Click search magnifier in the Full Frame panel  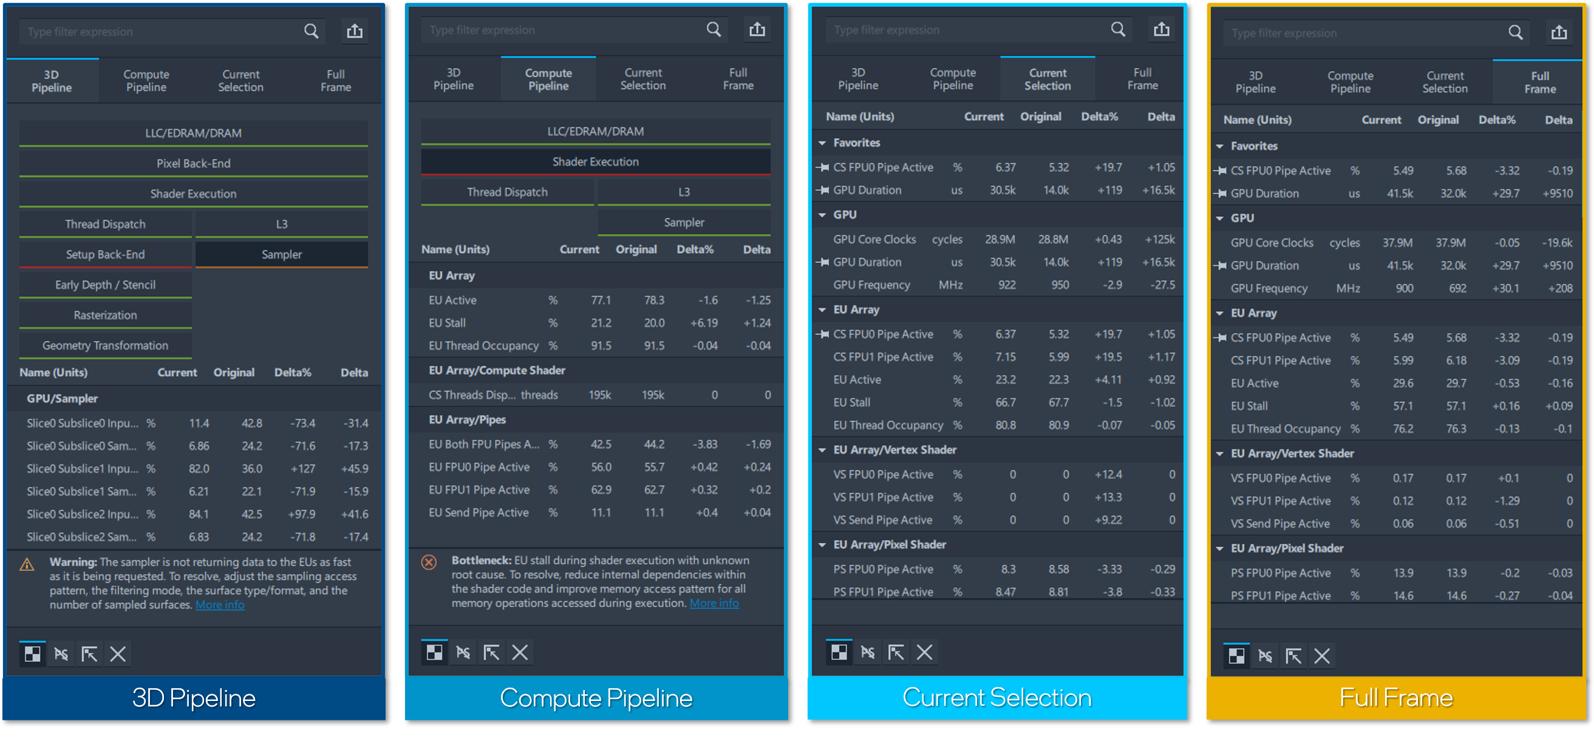1515,32
